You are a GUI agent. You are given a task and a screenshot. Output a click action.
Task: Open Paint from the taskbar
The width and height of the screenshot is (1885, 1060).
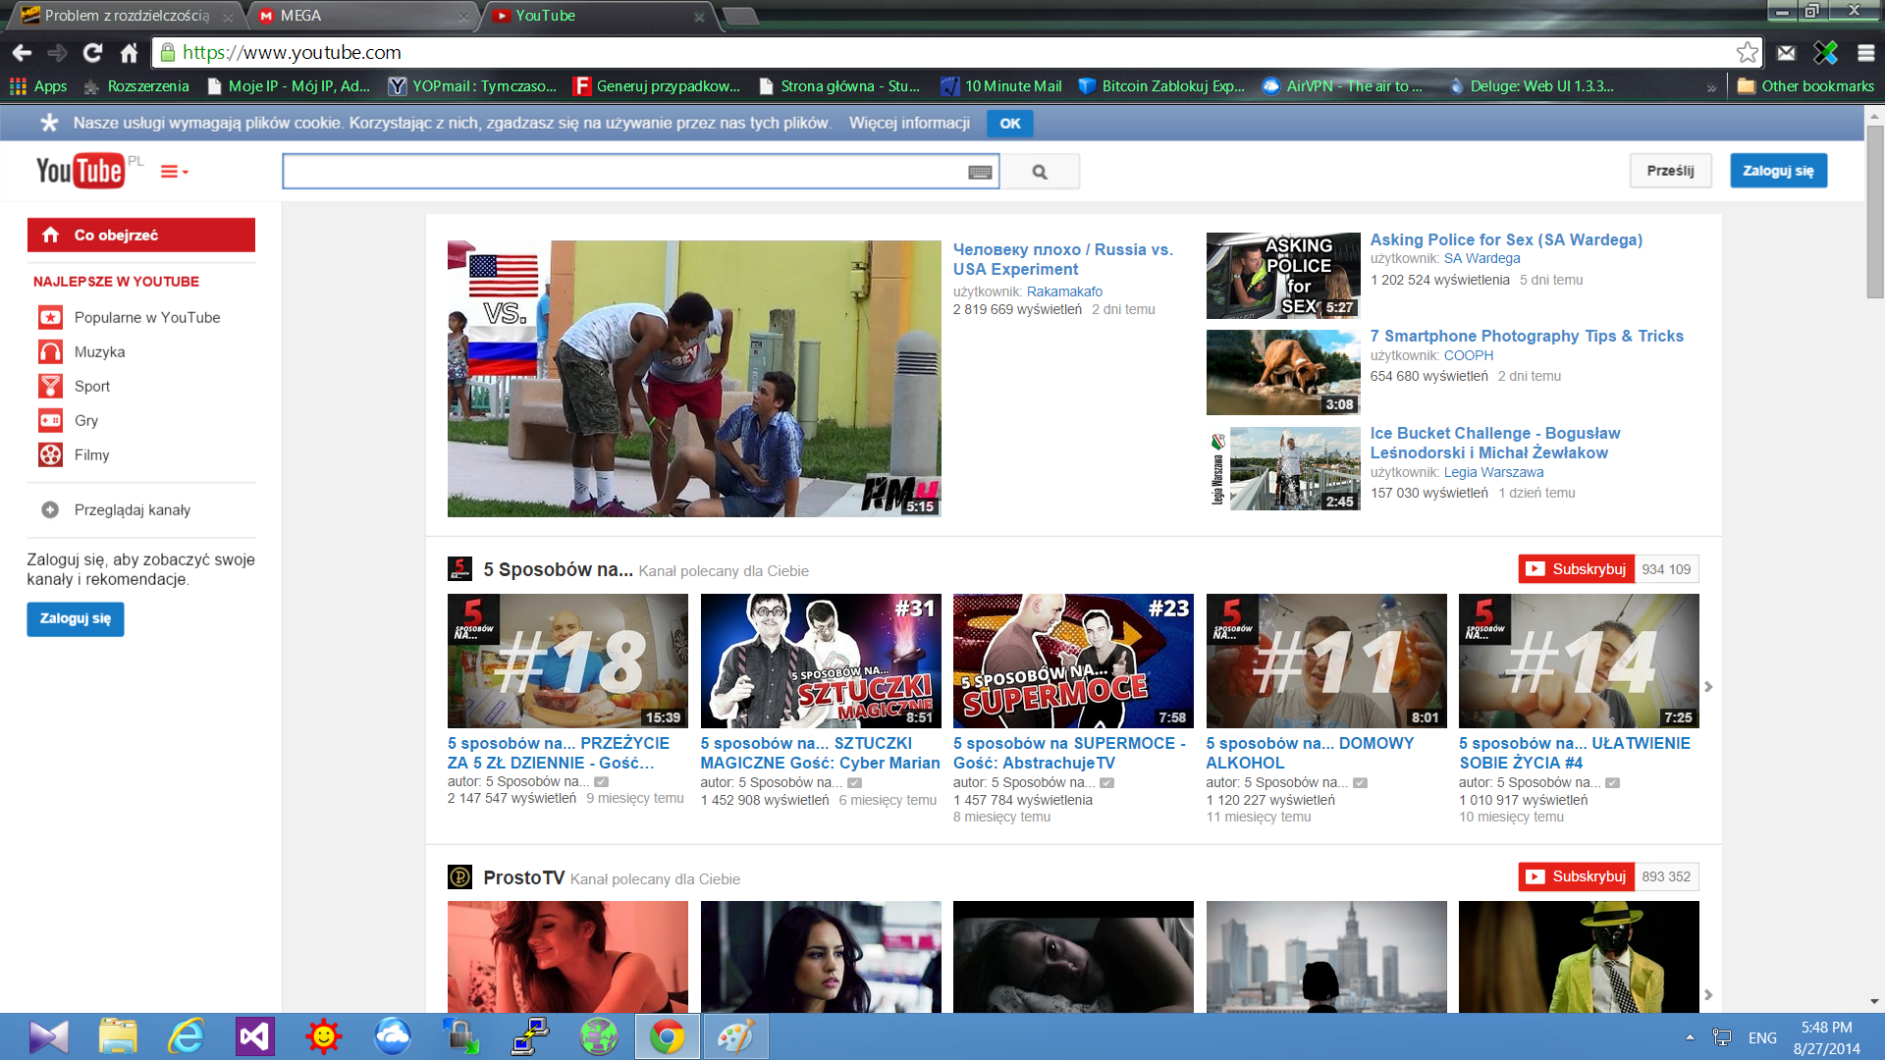pos(736,1036)
